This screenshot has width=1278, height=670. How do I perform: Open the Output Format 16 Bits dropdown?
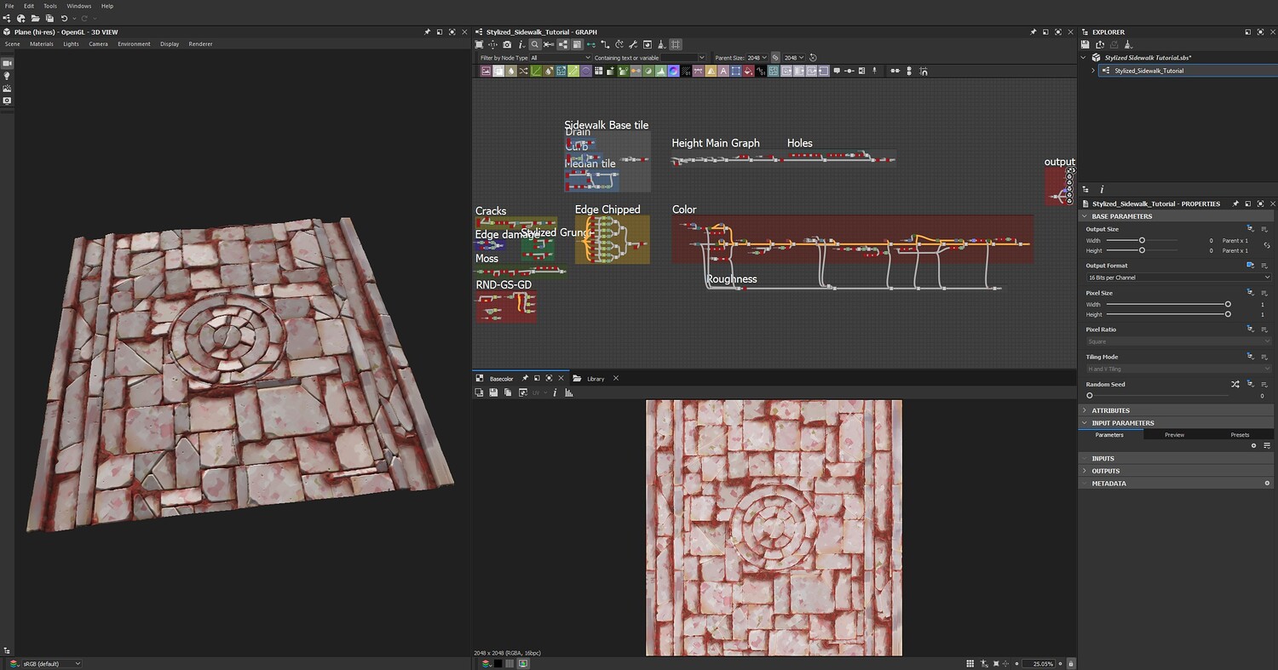click(x=1177, y=278)
